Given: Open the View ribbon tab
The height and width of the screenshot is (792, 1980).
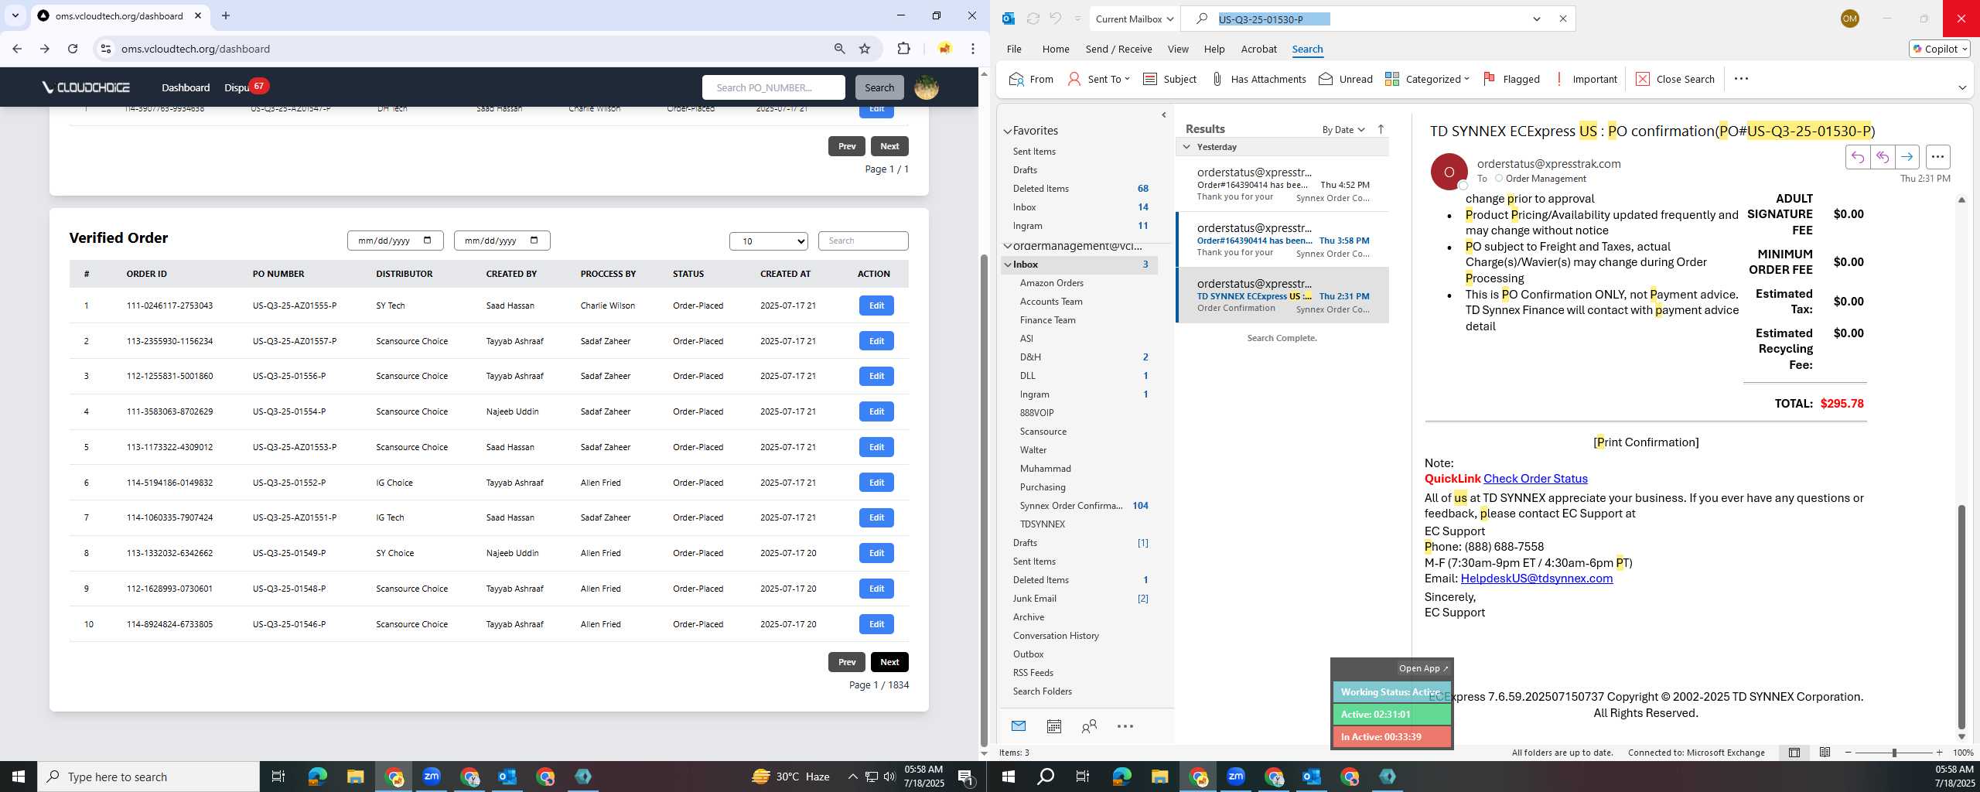Looking at the screenshot, I should [x=1178, y=49].
